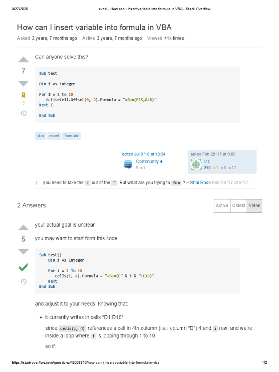Downvote the first answer
279x372 pixels.
coord(23,251)
